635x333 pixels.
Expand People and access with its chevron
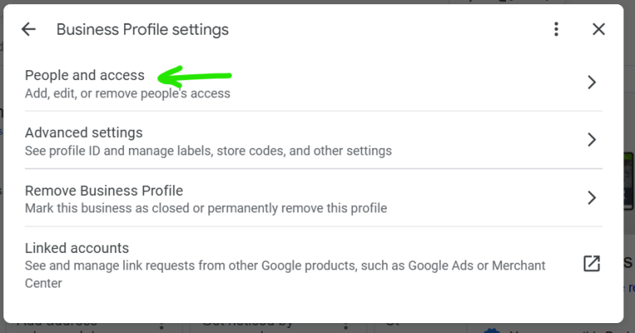(x=591, y=83)
